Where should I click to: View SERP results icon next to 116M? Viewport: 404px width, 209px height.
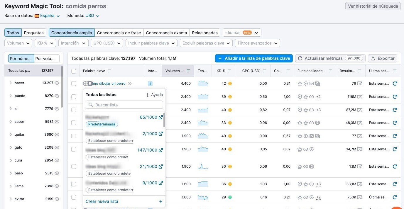pyautogui.click(x=359, y=97)
